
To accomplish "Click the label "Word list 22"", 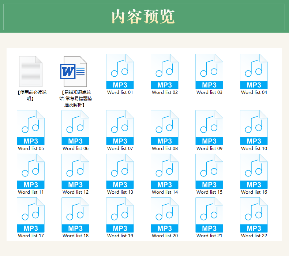I will coord(254,236).
